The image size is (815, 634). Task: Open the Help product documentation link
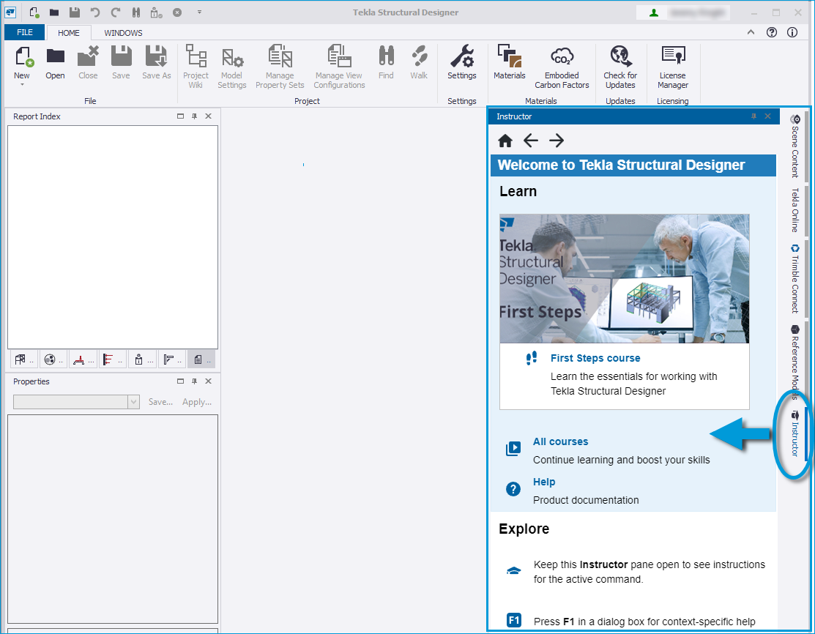(543, 482)
